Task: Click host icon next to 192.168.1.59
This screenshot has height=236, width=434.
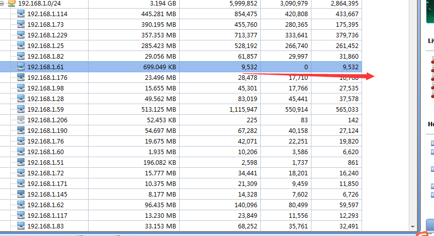Action: tap(21, 109)
